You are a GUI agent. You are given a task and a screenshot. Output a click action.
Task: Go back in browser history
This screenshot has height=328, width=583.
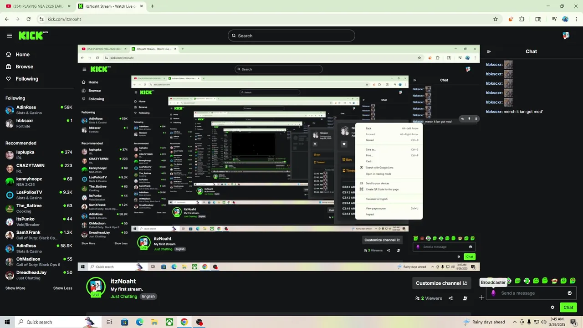tap(7, 19)
